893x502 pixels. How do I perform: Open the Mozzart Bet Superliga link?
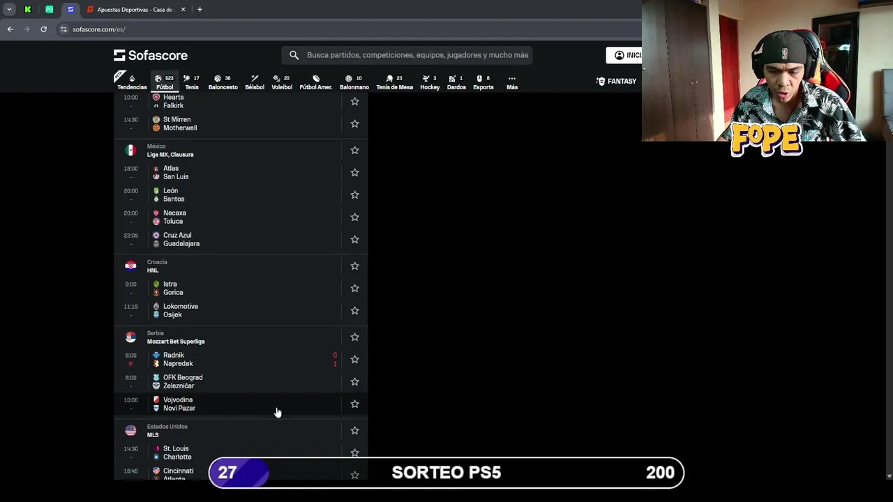pyautogui.click(x=176, y=342)
